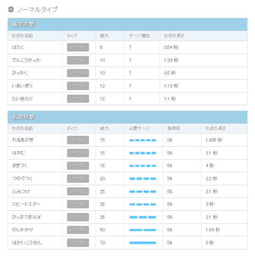The height and width of the screenshot is (257, 255).
Task: Select the 必殺攻撃 section header
Action: coord(127,117)
